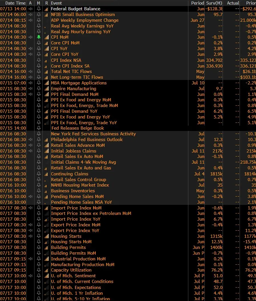
Task: Click speaker icon for U. of Mich. Sentiment
Action: click(31, 276)
